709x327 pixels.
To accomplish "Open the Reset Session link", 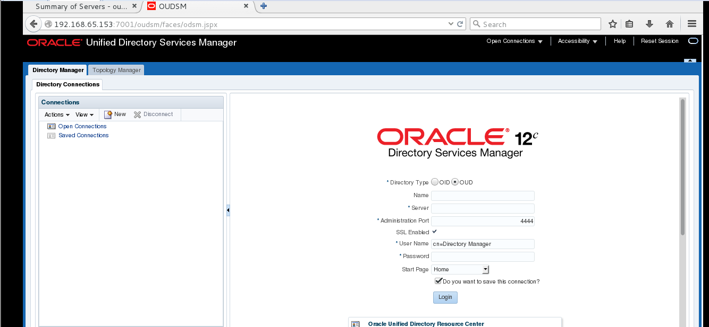I will pos(659,41).
